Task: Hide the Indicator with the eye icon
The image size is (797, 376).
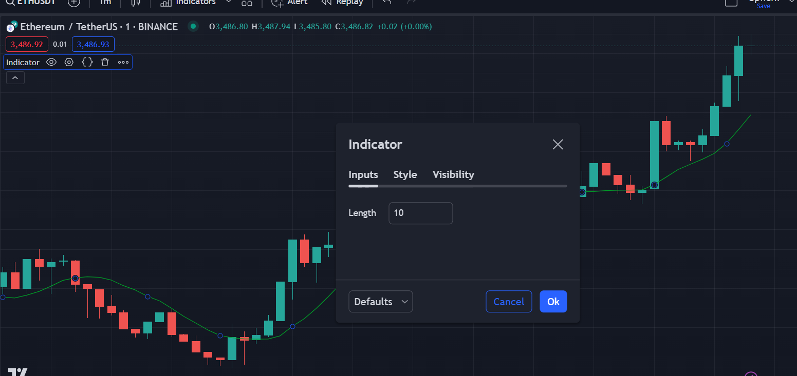Action: pyautogui.click(x=51, y=62)
